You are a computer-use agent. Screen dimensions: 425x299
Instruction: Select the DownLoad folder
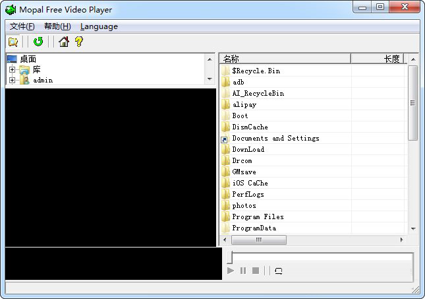(248, 150)
